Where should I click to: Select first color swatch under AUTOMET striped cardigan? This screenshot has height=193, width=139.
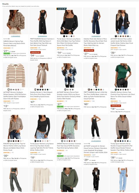9,90
